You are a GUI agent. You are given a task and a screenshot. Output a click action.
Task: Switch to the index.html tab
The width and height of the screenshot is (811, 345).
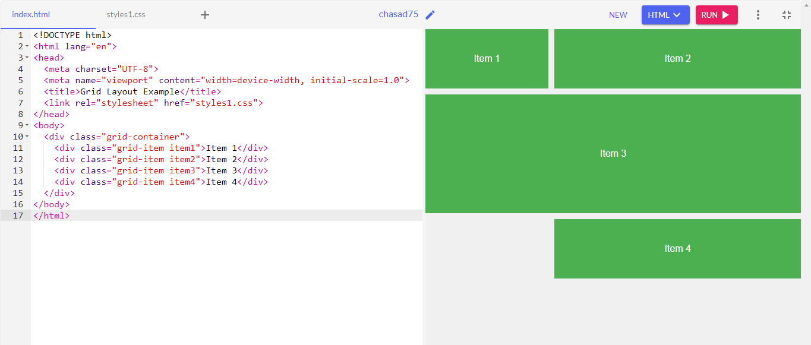[31, 15]
